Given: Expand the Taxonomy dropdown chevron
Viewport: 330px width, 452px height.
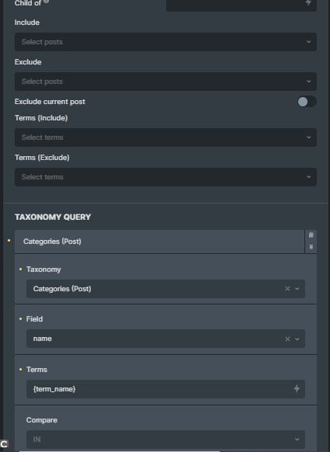Looking at the screenshot, I should [x=297, y=289].
